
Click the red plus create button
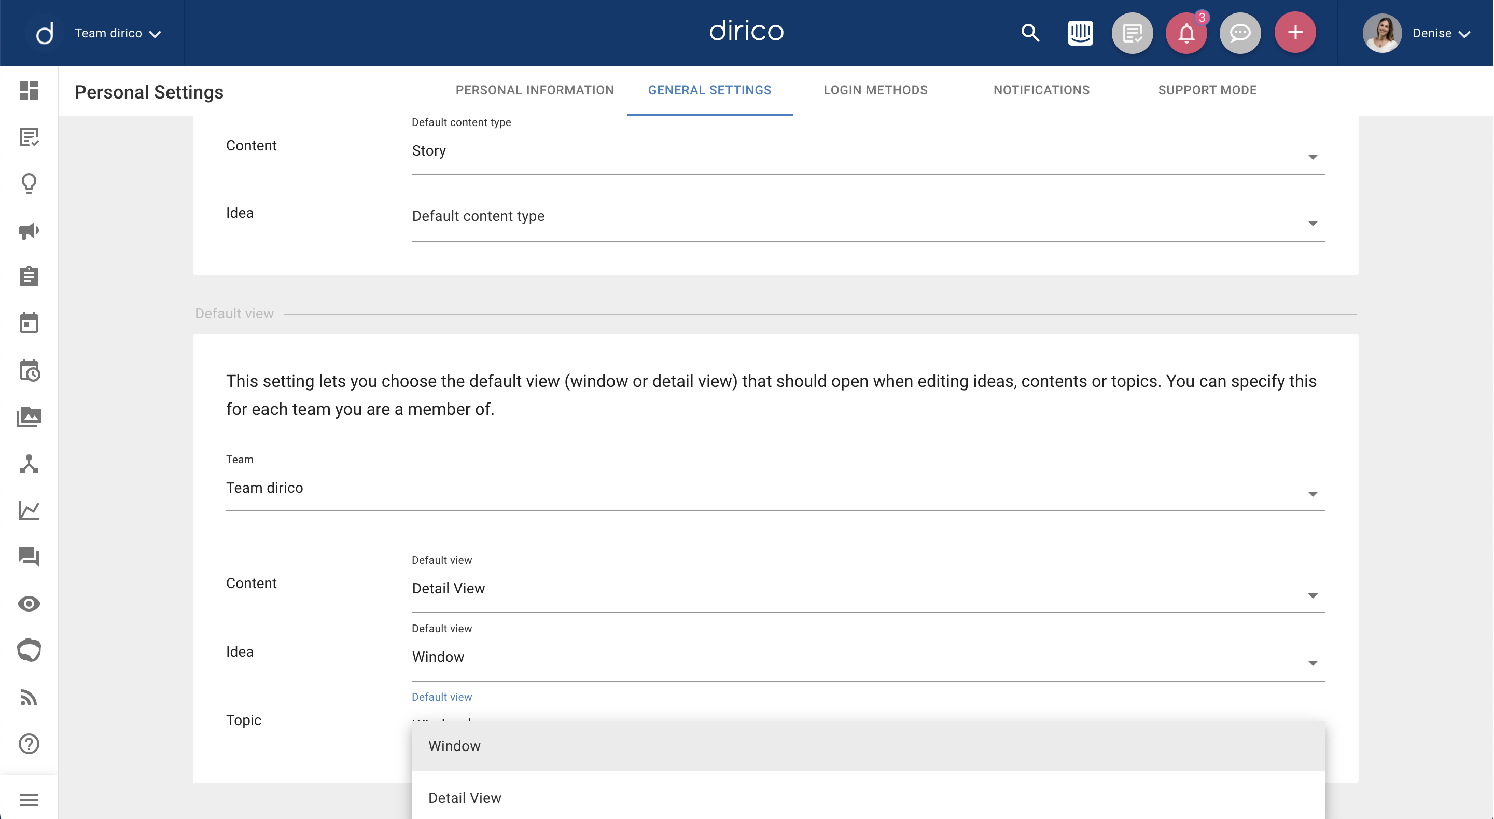(1295, 33)
